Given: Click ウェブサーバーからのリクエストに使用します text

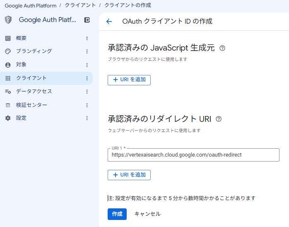Looking at the screenshot, I should 154,130.
